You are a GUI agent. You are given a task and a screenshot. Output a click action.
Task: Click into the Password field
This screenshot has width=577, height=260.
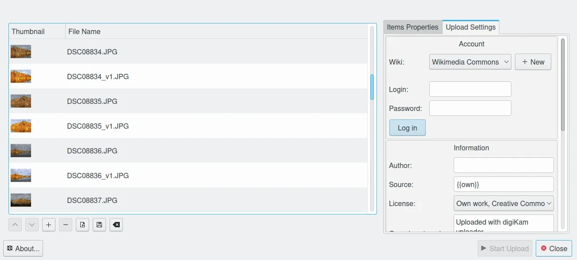pos(470,108)
